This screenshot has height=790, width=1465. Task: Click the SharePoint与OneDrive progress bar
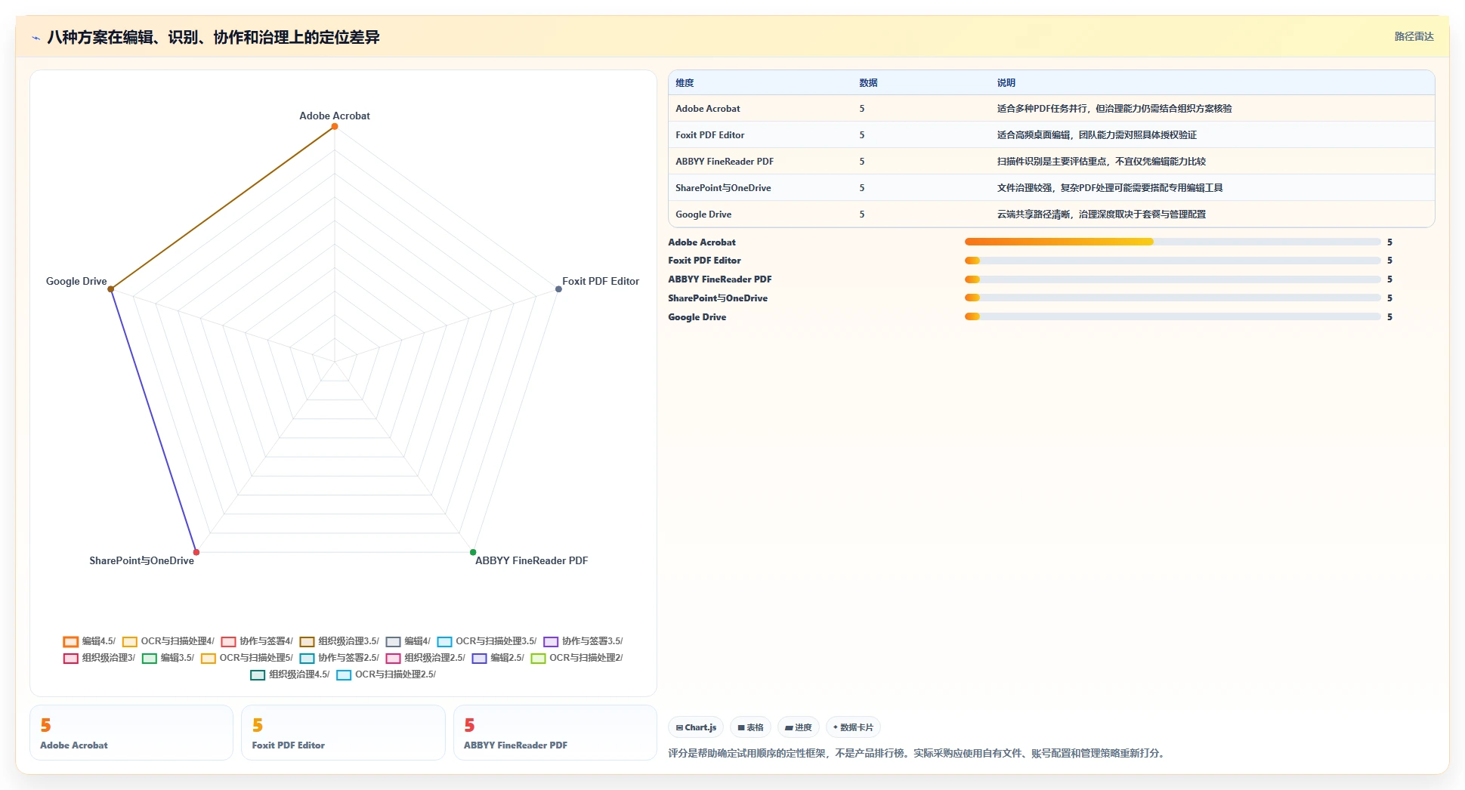tap(1173, 298)
